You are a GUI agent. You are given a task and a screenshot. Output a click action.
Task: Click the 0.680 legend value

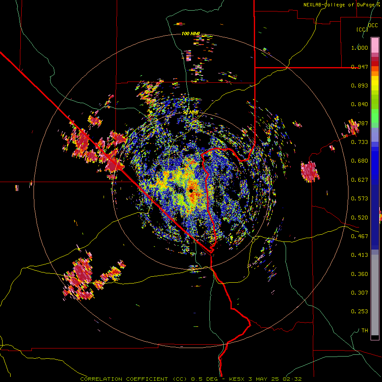click(x=360, y=161)
